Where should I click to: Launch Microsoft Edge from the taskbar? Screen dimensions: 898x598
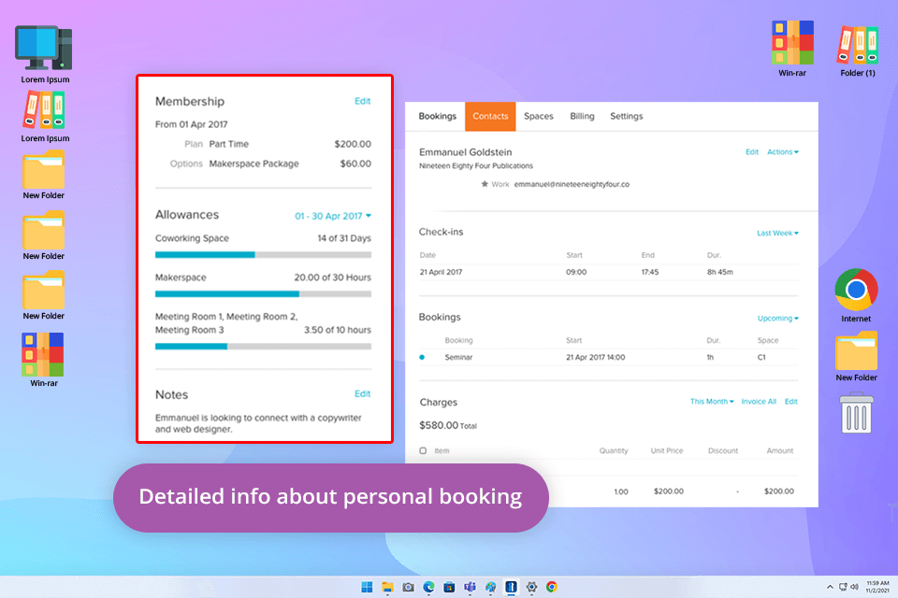tap(429, 587)
